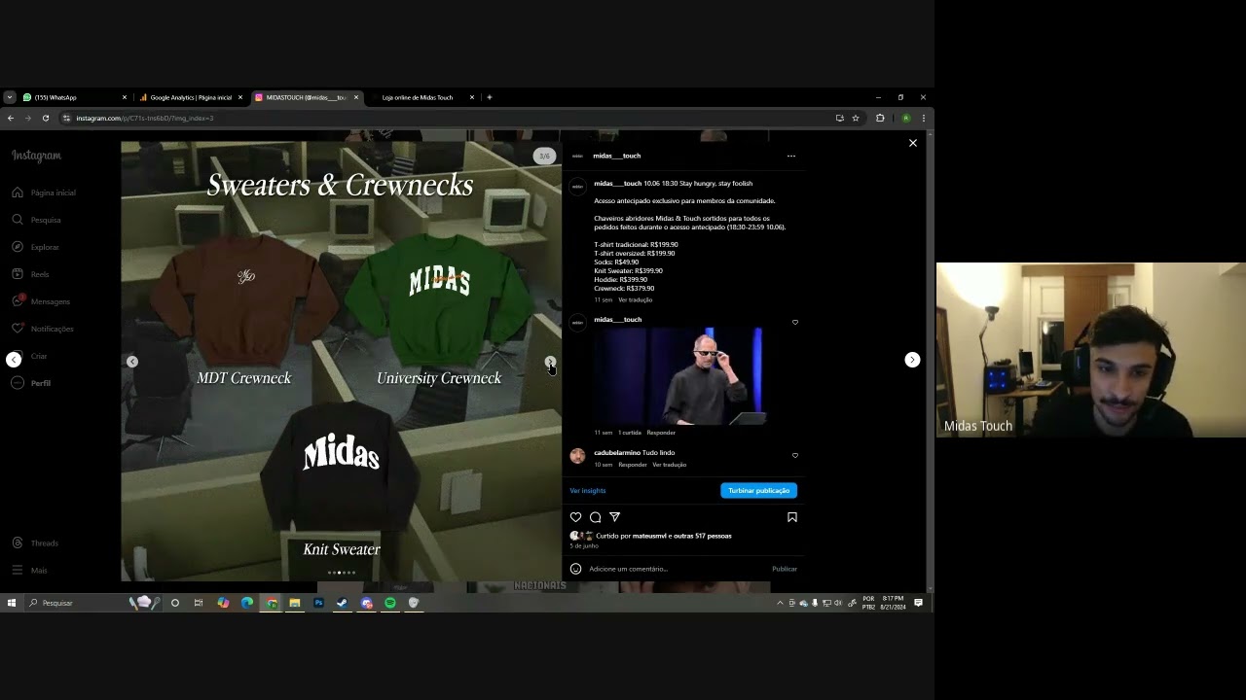
Task: Click 'Ver tradução' under the post caption
Action: pyautogui.click(x=636, y=299)
